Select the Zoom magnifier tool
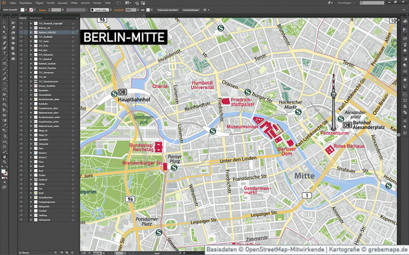 (4, 162)
